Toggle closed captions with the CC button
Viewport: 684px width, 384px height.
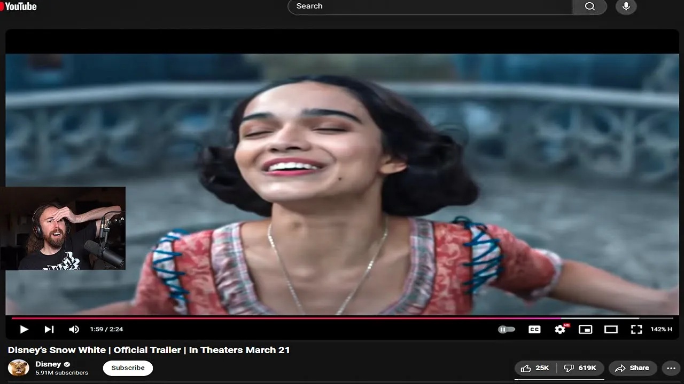pos(534,330)
